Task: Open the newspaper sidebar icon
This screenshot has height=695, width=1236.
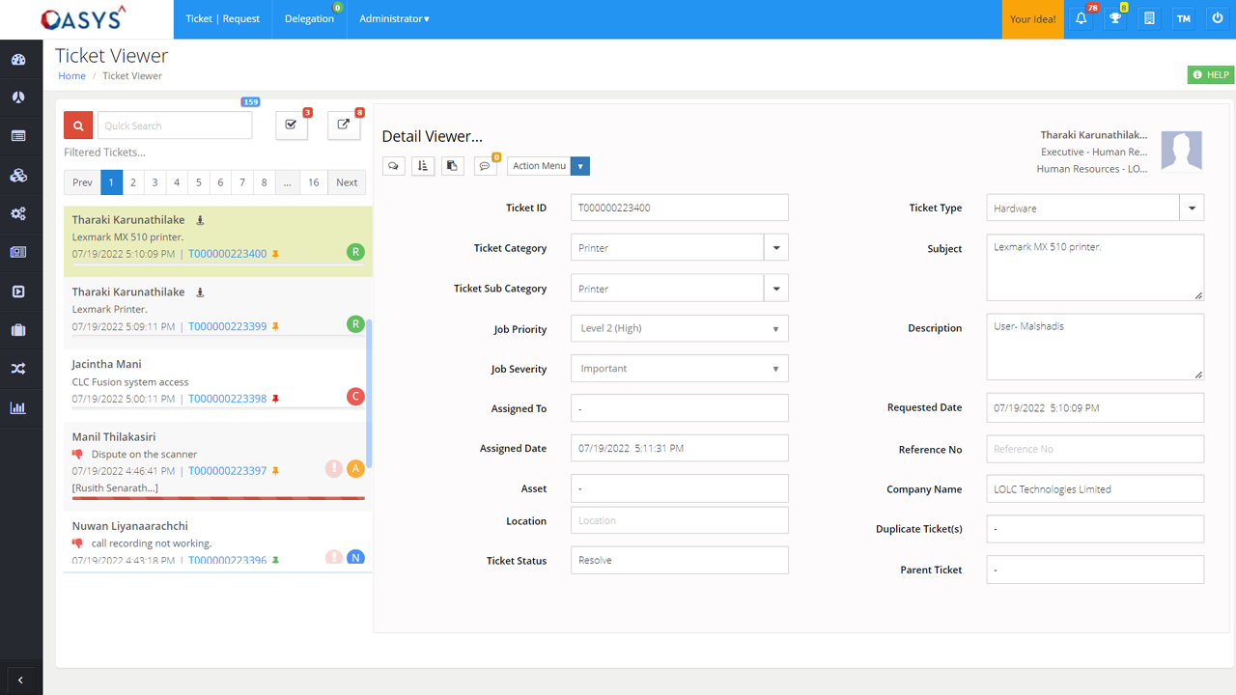Action: click(18, 252)
